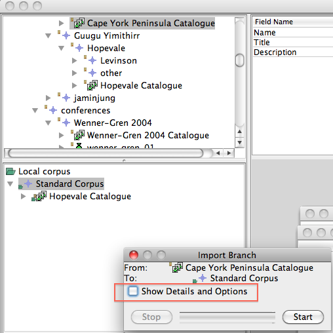
Task: Click the Local corpus folder icon
Action: [x=10, y=171]
